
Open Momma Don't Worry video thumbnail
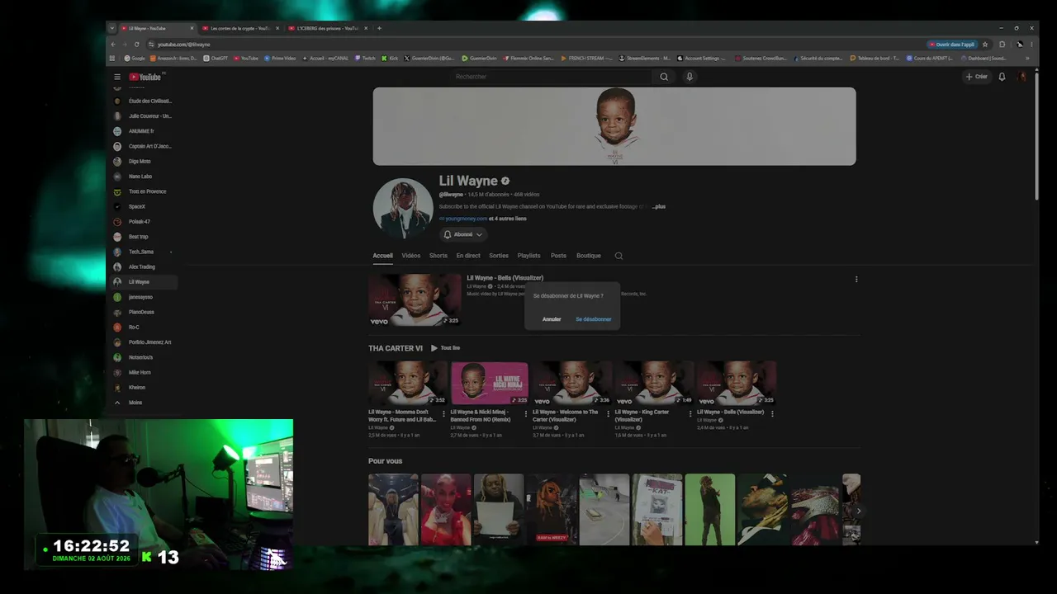pos(408,383)
